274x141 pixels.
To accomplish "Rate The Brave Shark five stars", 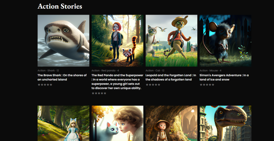I will pyautogui.click(x=51, y=85).
